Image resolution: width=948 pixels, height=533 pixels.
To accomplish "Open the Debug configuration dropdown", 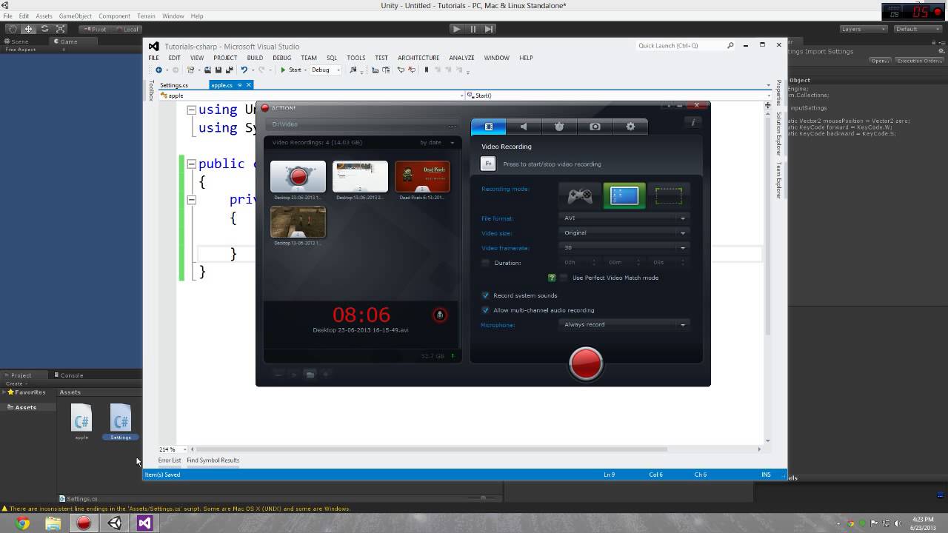I will click(325, 70).
